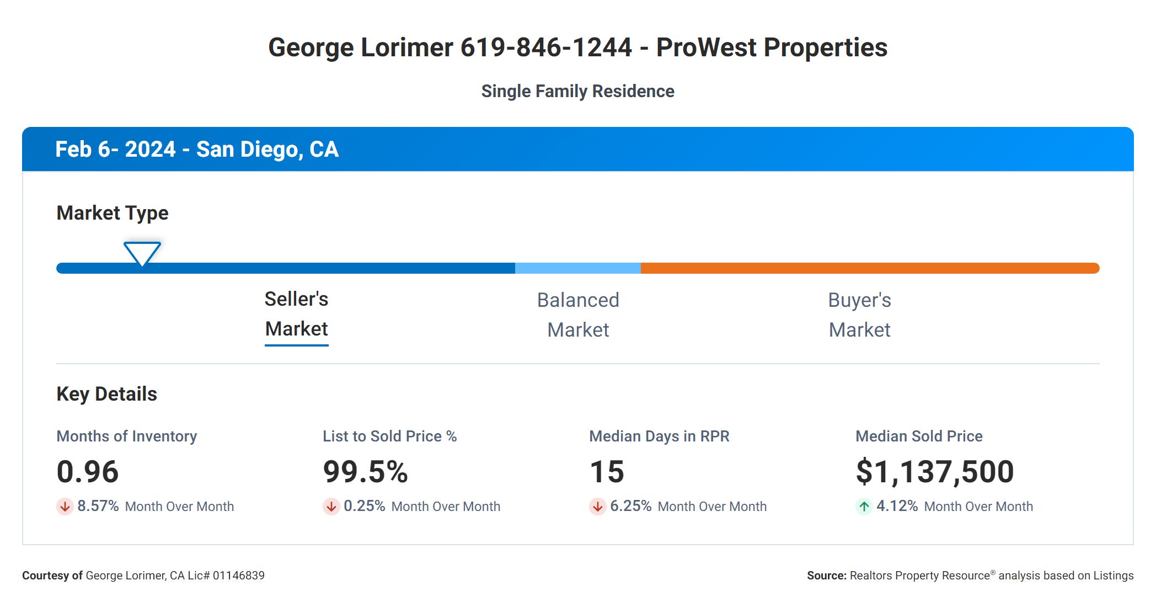Click the green up arrow beside 4.12%
1156x607 pixels.
864,506
